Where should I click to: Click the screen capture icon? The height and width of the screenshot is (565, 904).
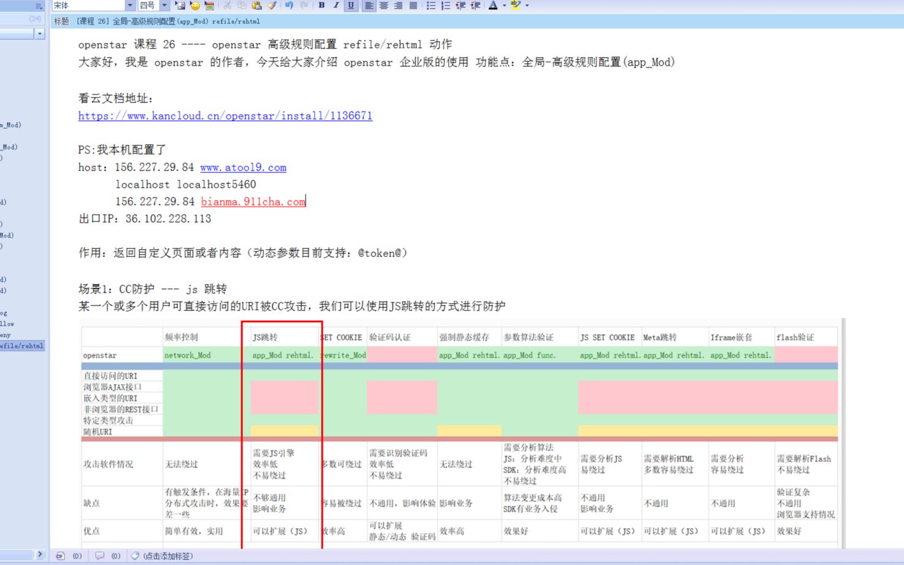[209, 6]
